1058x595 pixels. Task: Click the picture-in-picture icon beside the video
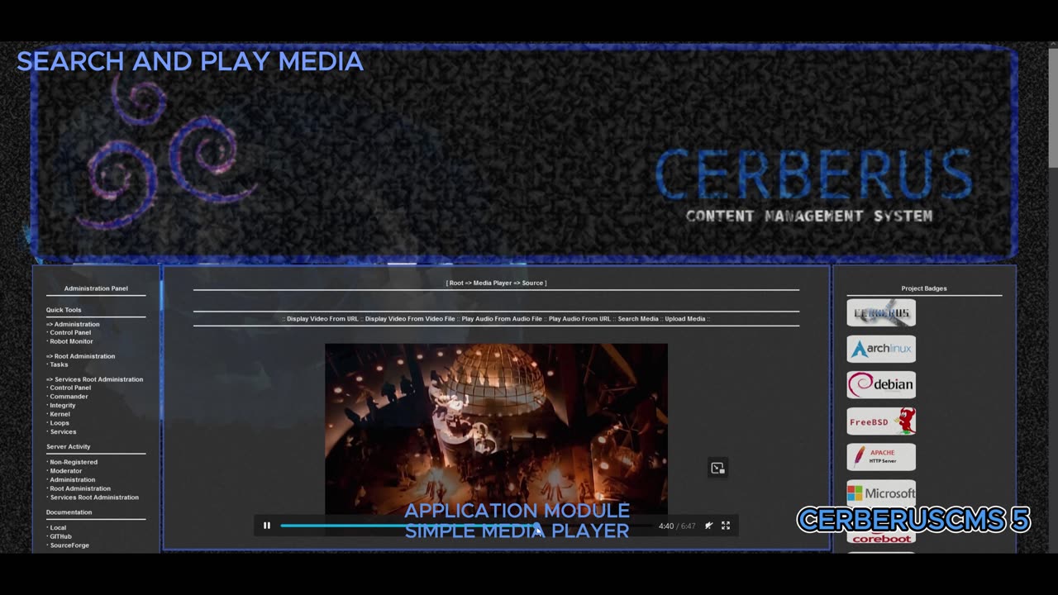coord(717,468)
